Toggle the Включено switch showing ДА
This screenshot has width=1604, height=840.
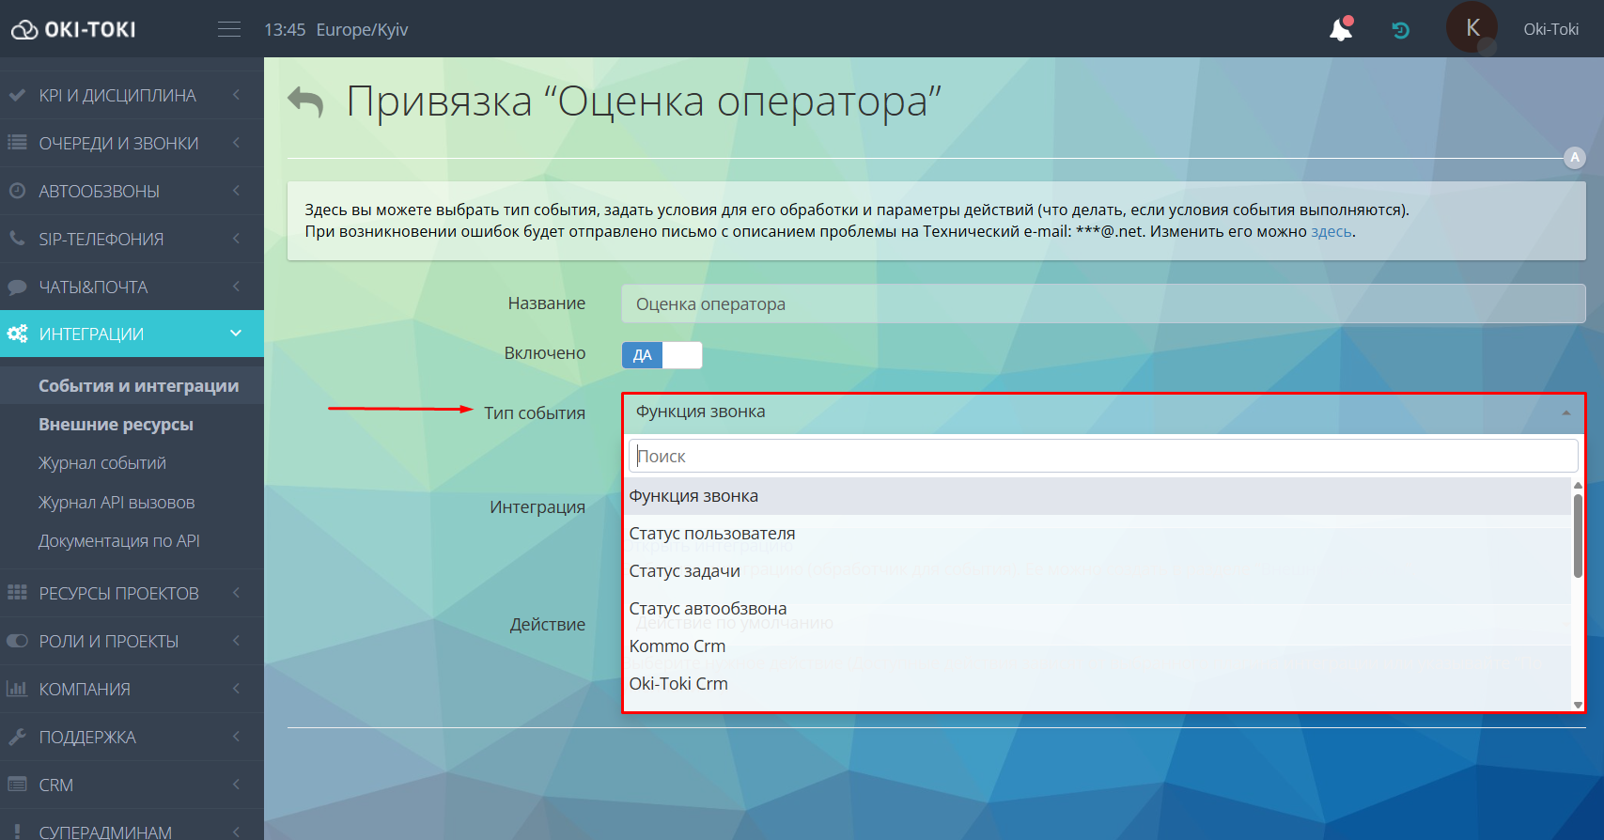[662, 355]
